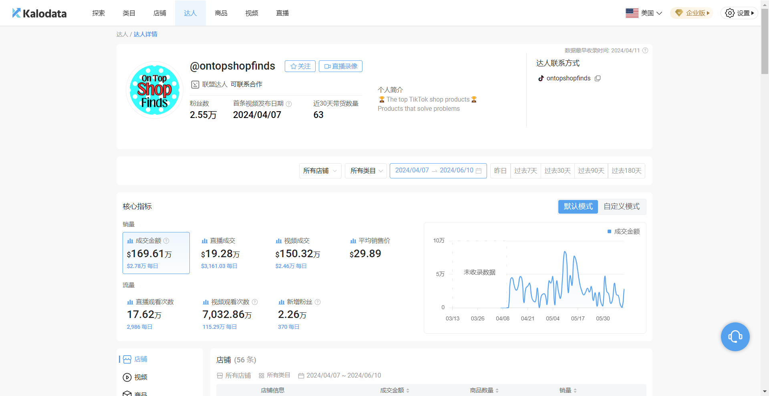Click the Kalodata logo
The height and width of the screenshot is (396, 769).
click(39, 13)
